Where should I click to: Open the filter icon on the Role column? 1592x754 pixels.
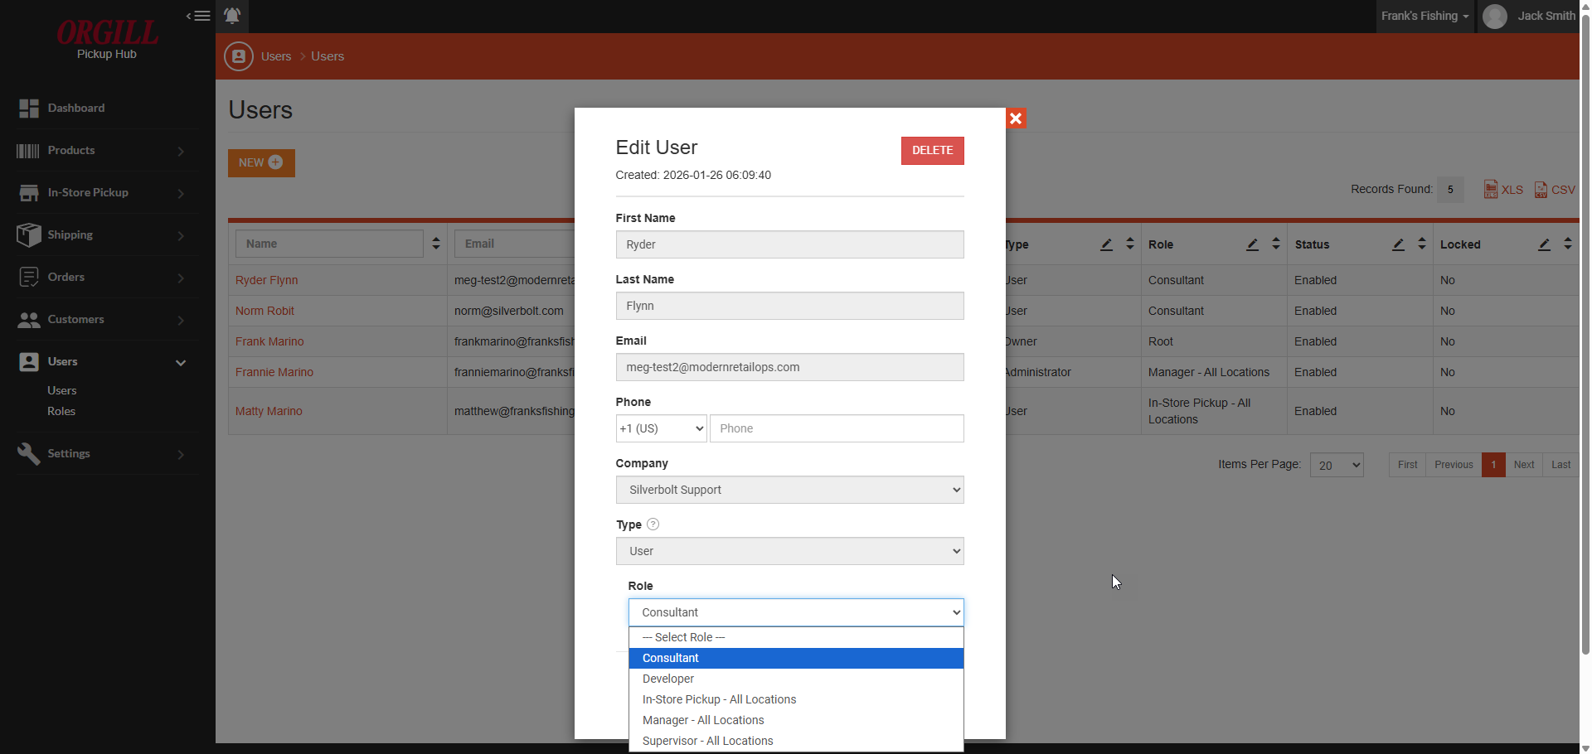(1252, 244)
